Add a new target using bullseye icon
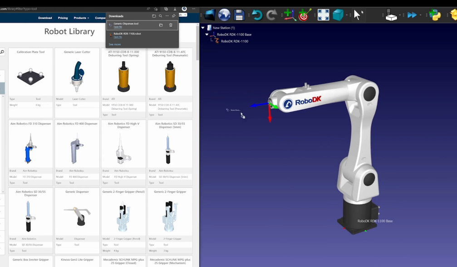 pyautogui.click(x=304, y=15)
